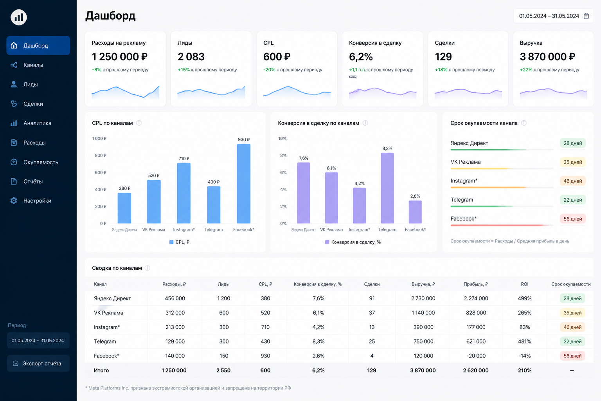Click the Отчёты document icon
This screenshot has height=401, width=601.
tap(14, 181)
